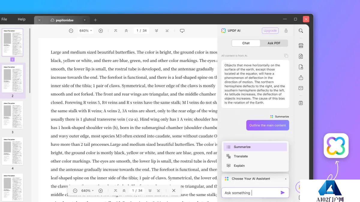Open the OCR tool
This screenshot has height=202, width=360.
301,46
